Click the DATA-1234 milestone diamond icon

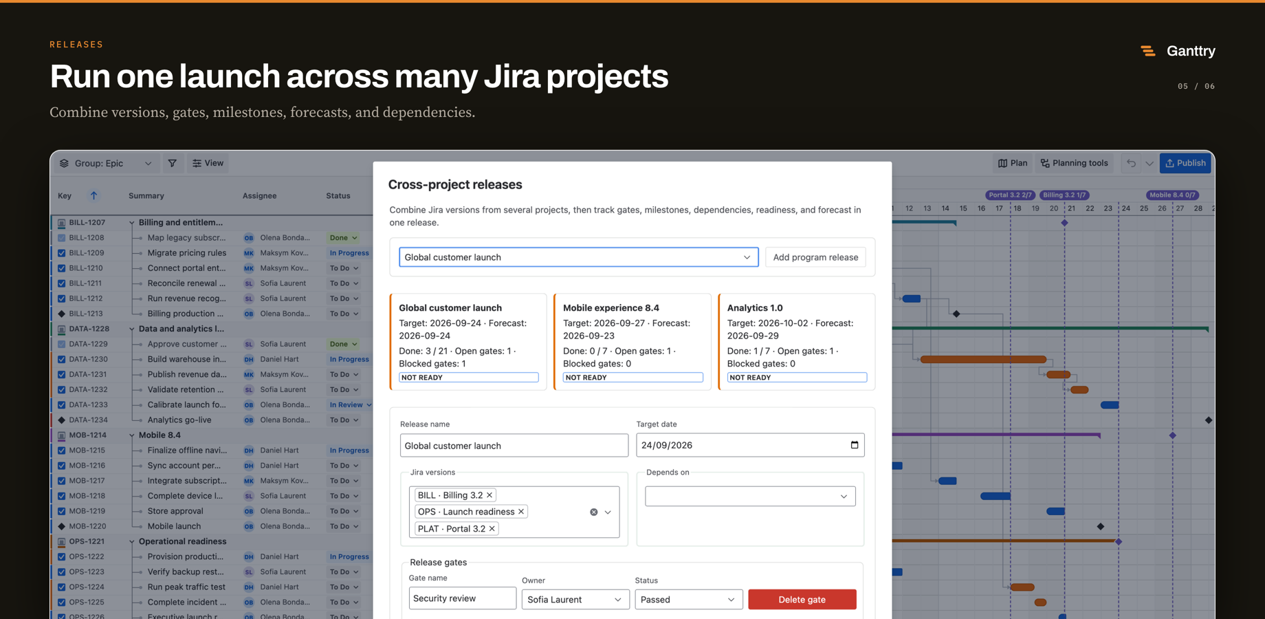61,420
